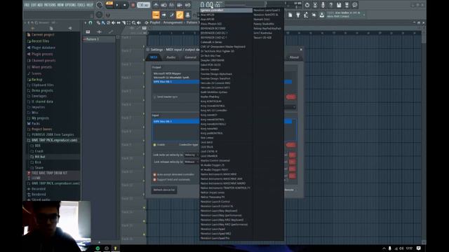The image size is (449, 252).
Task: Choose Generic controller from list
Action: tap(226, 10)
